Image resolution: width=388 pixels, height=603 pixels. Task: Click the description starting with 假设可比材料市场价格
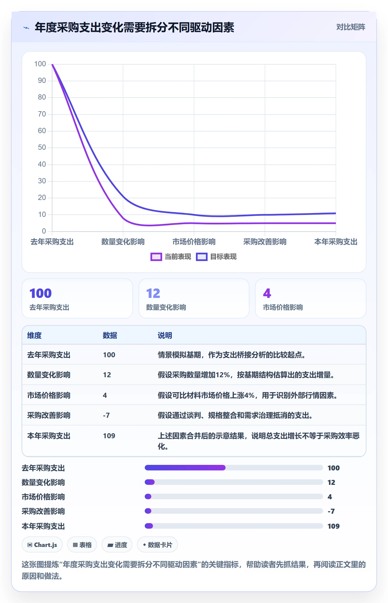click(x=247, y=395)
